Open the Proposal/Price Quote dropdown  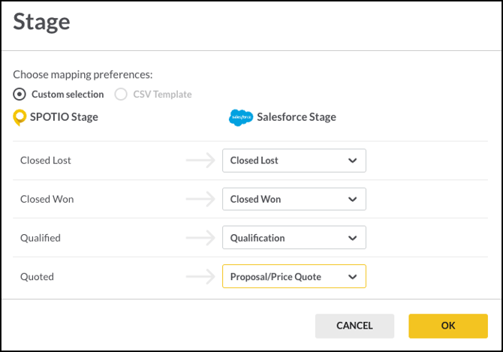pos(294,276)
